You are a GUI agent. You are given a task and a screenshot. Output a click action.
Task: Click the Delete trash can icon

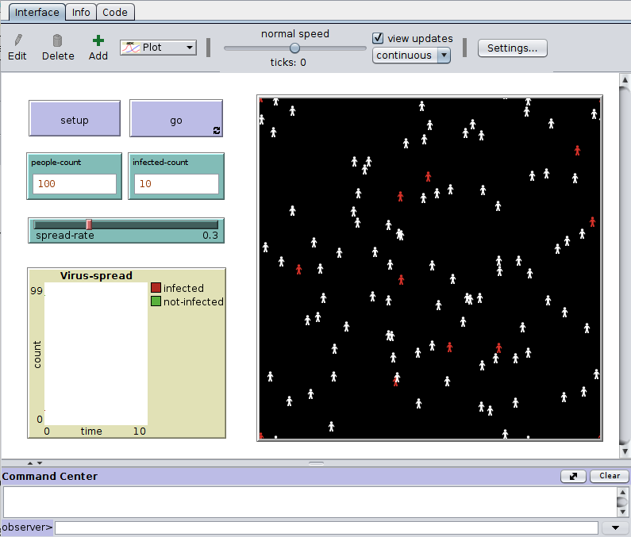pyautogui.click(x=58, y=40)
